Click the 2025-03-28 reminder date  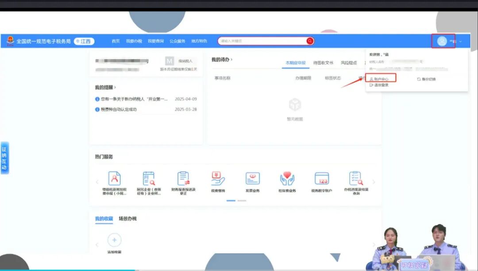185,109
